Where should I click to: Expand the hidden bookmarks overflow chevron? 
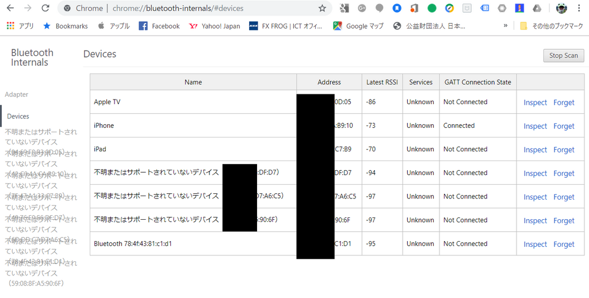pyautogui.click(x=506, y=26)
